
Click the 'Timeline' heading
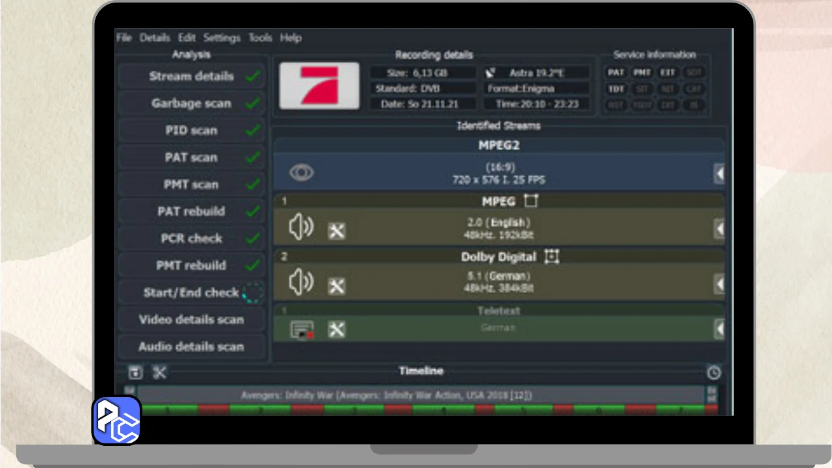(x=421, y=370)
